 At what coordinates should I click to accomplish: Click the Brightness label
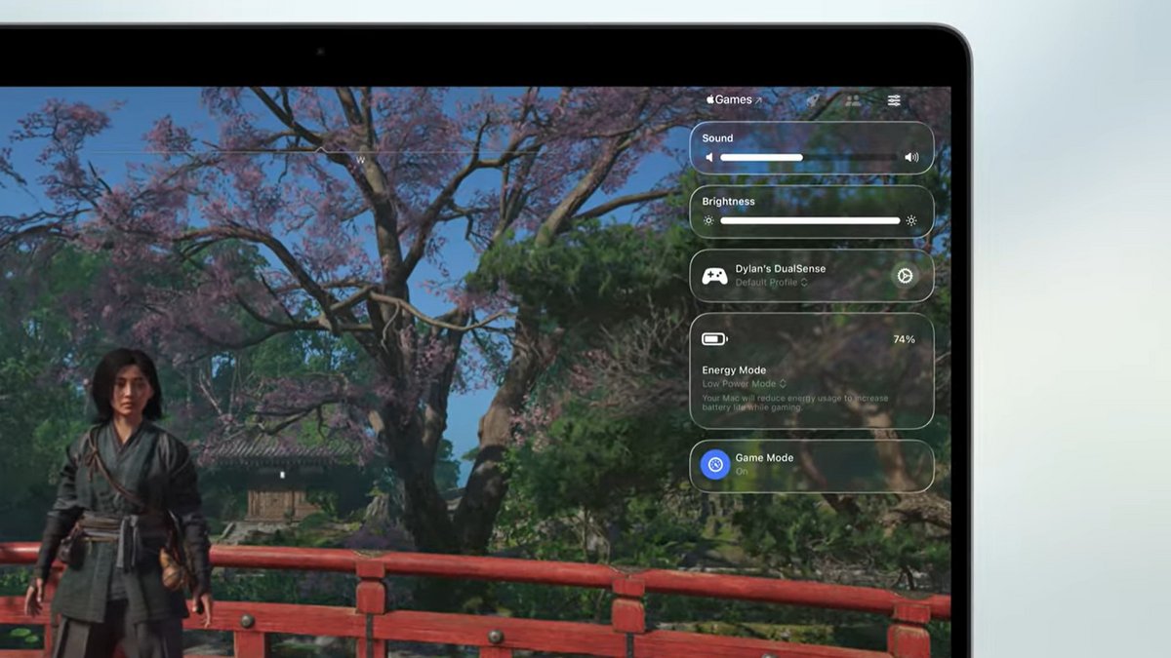[728, 202]
